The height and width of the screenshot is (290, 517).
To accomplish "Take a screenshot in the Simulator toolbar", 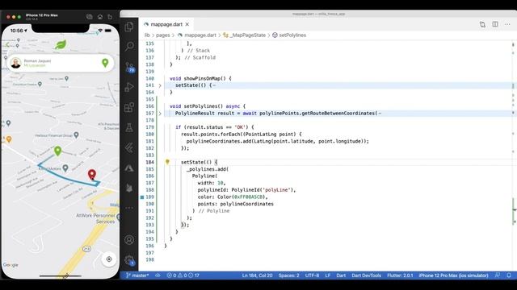I will pyautogui.click(x=90, y=16).
